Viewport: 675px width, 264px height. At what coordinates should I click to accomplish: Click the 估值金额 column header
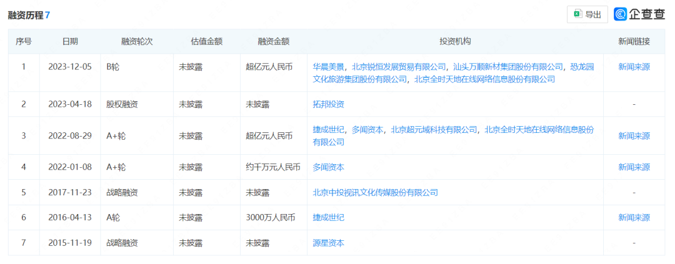tap(207, 42)
